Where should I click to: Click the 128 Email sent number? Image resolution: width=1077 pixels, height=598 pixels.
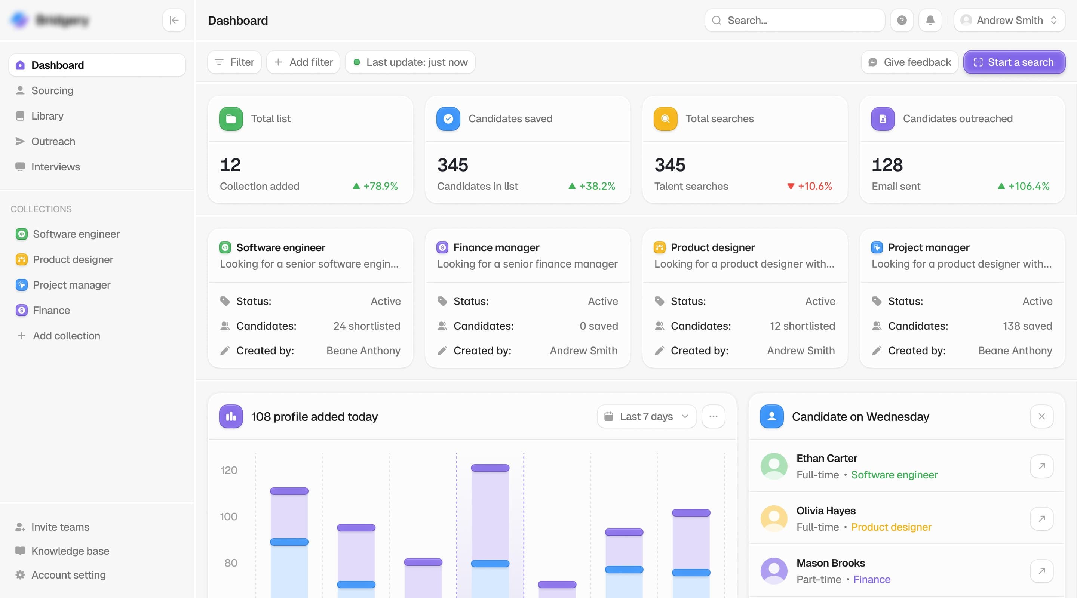[x=887, y=165]
